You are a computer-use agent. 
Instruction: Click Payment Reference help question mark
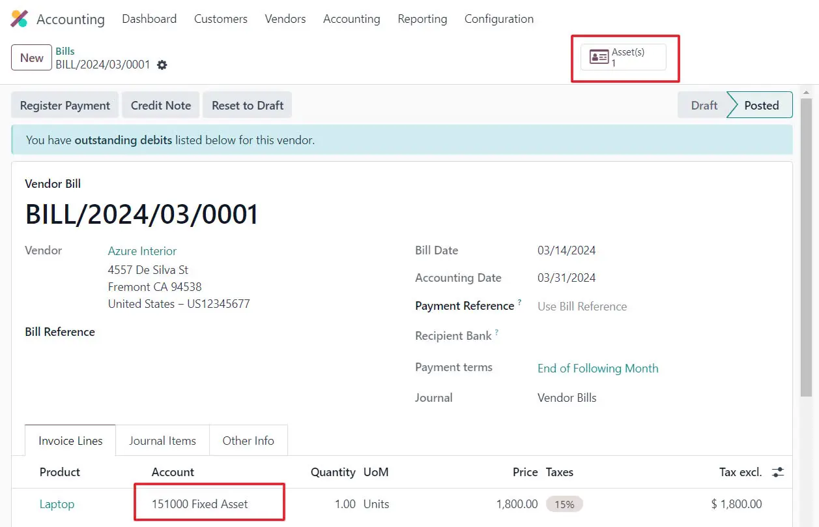(x=519, y=303)
